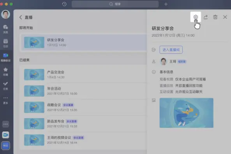This screenshot has height=154, width=231.
Task: Click the organizer tag next to 王琦
Action: coord(182,61)
